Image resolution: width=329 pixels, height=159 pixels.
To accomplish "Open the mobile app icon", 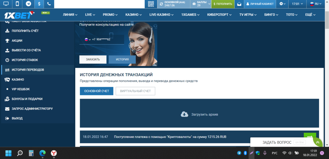I will (x=18, y=4).
